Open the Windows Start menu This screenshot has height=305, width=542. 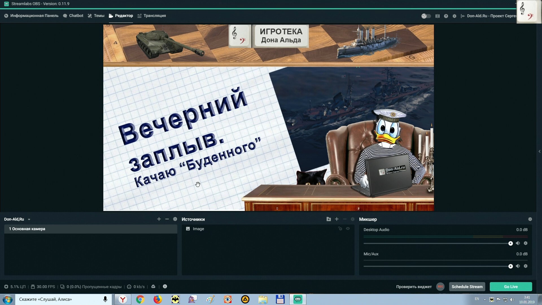pyautogui.click(x=8, y=299)
